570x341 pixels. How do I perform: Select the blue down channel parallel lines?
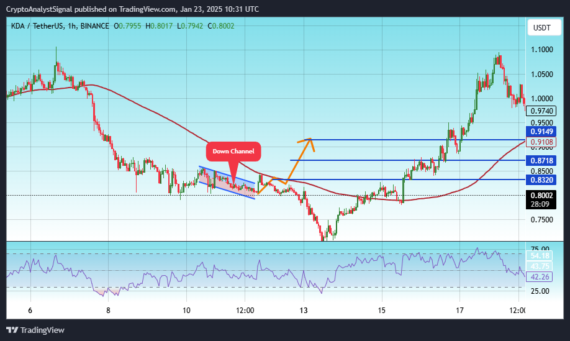point(227,183)
